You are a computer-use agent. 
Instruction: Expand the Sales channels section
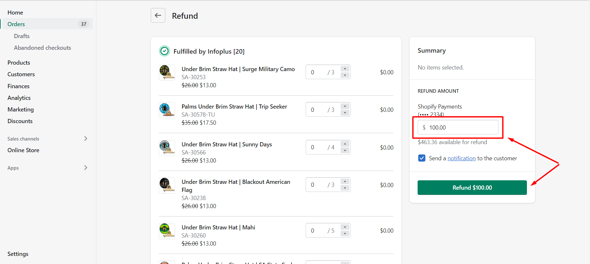pos(85,139)
